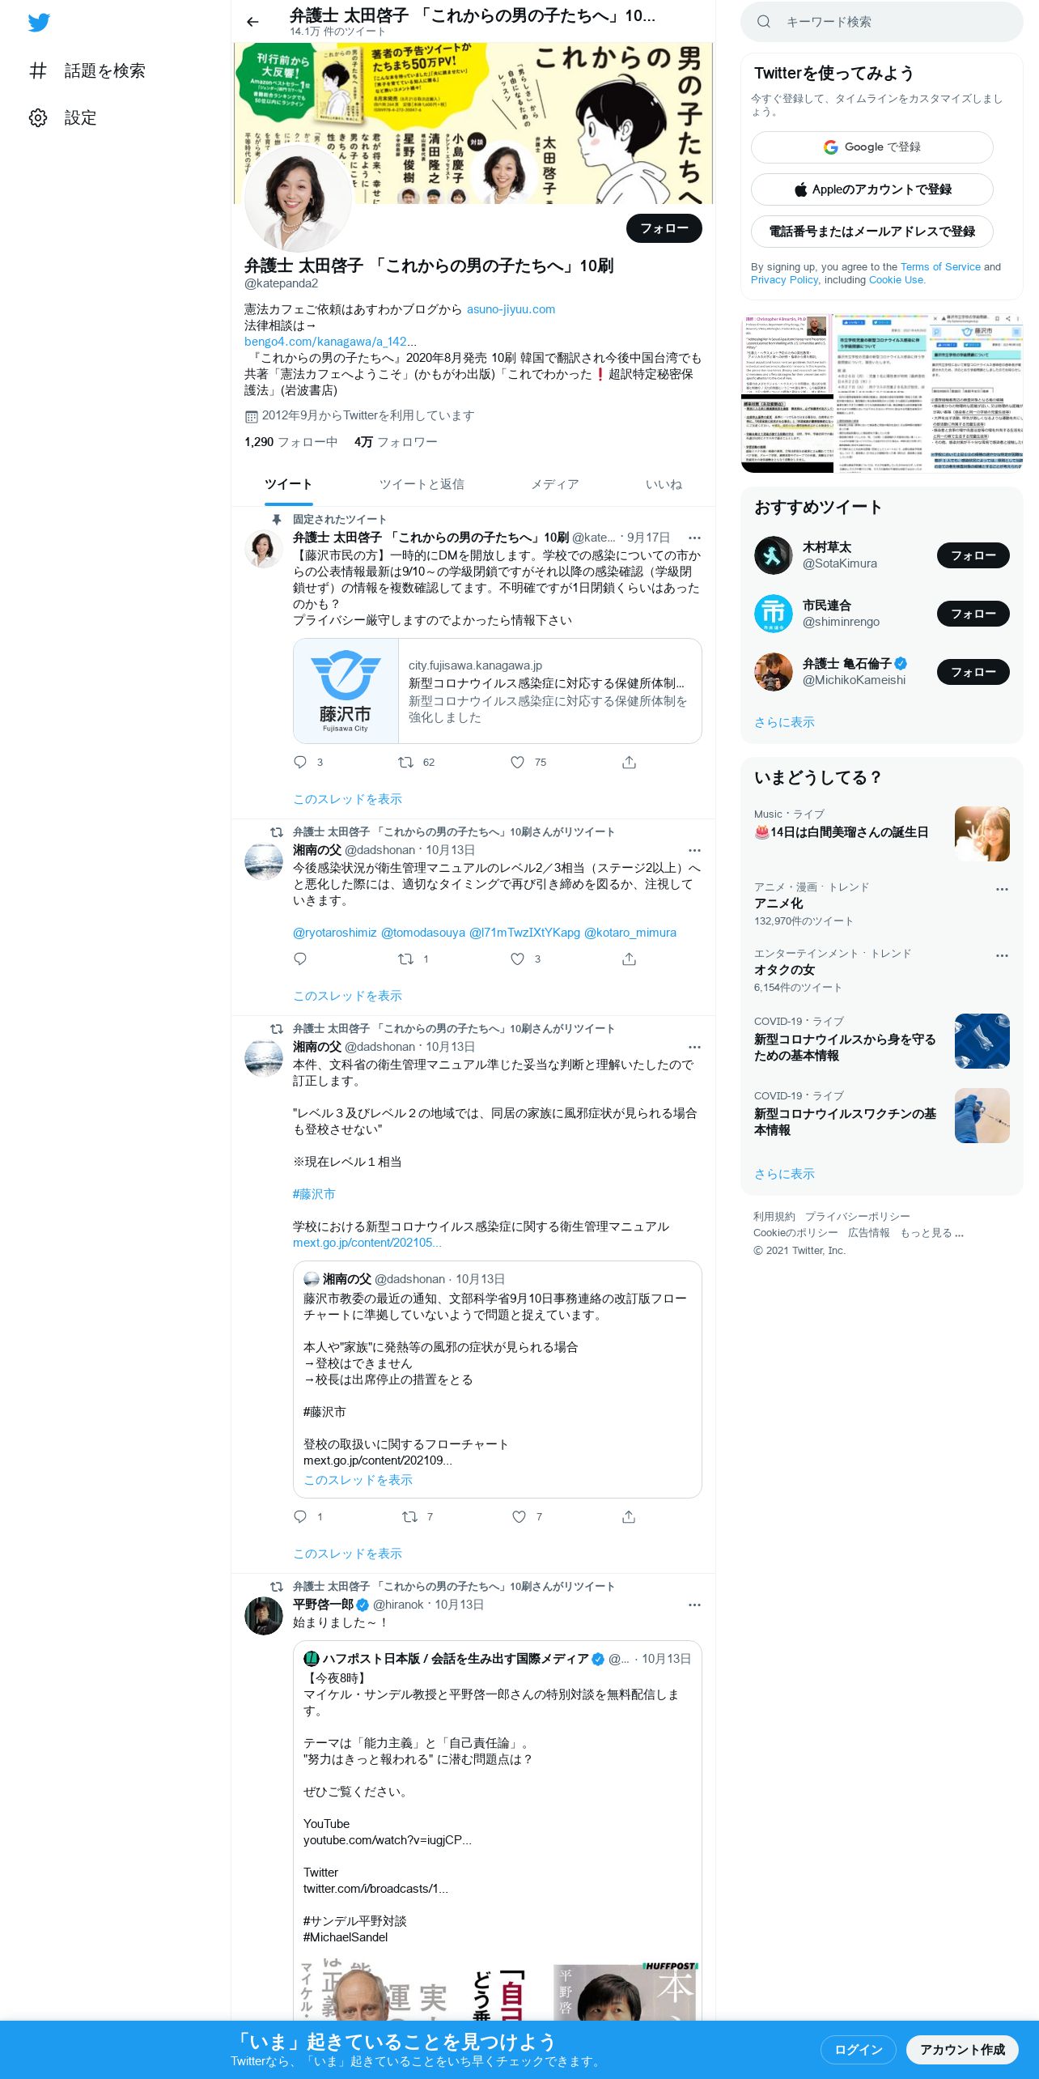The height and width of the screenshot is (2079, 1039).
Task: Open 新型コロナウイルスワクチンの基本情報 topic
Action: [881, 1115]
